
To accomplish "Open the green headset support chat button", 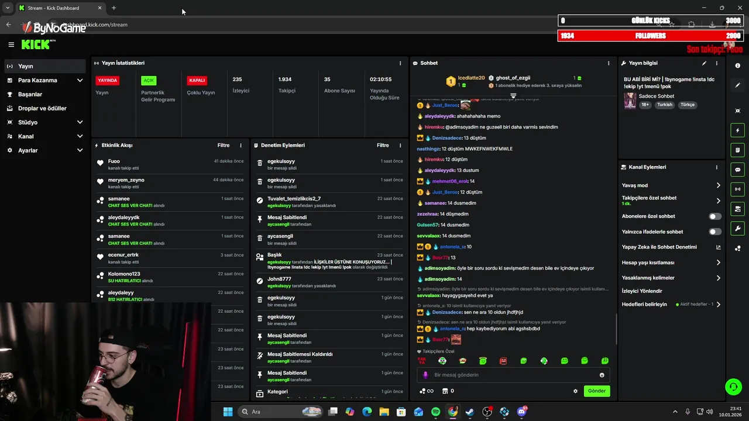I will pos(733,387).
